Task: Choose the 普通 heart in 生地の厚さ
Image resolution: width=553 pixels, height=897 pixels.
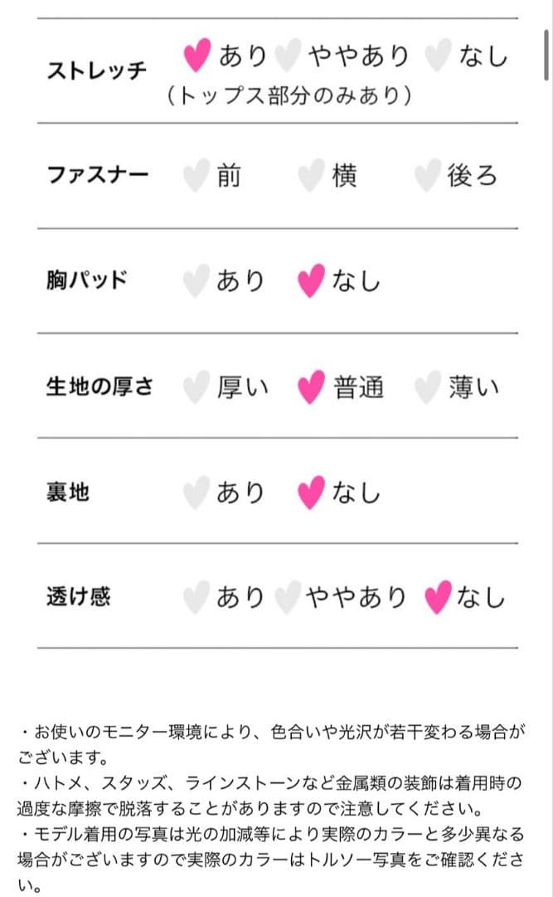Action: (x=310, y=388)
